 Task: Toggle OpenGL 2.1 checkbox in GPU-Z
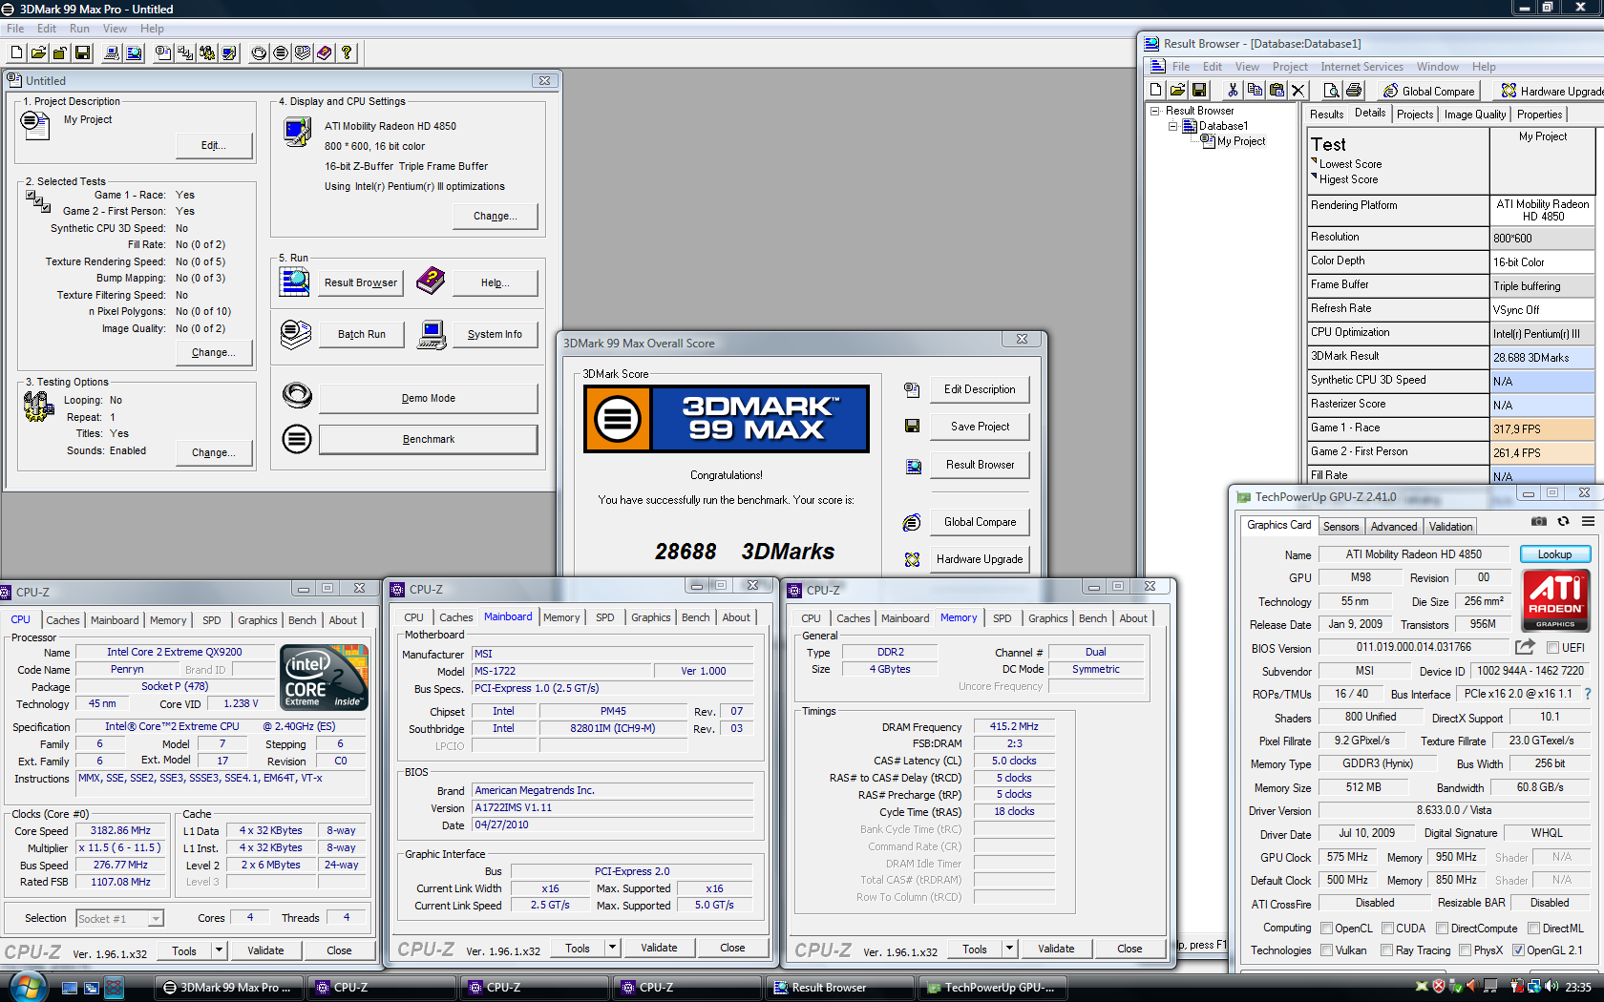tap(1518, 950)
